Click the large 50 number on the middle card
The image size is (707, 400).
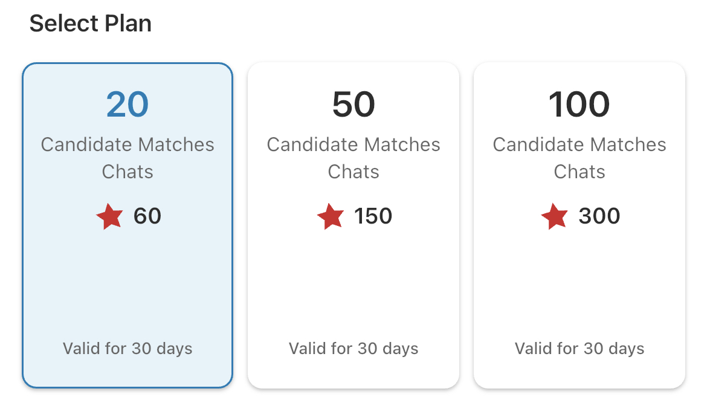pos(353,103)
